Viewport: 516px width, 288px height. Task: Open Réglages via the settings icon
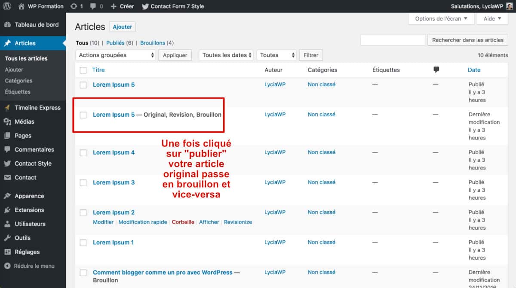pos(9,252)
